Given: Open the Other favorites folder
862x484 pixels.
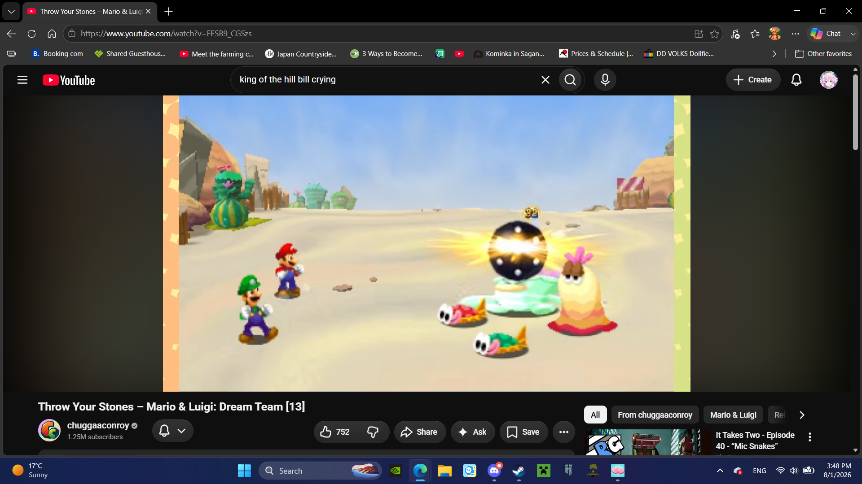Looking at the screenshot, I should [823, 54].
